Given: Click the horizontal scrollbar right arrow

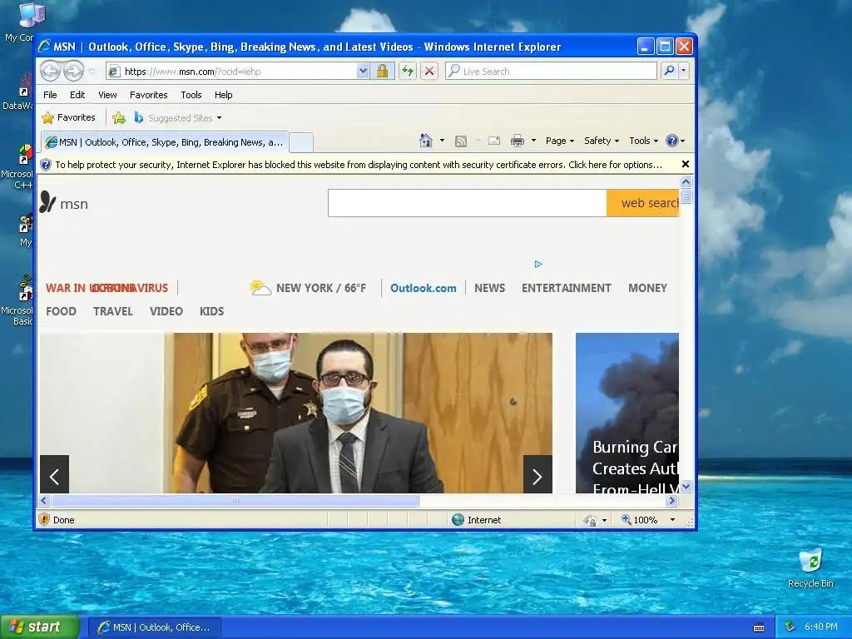Looking at the screenshot, I should coord(672,500).
